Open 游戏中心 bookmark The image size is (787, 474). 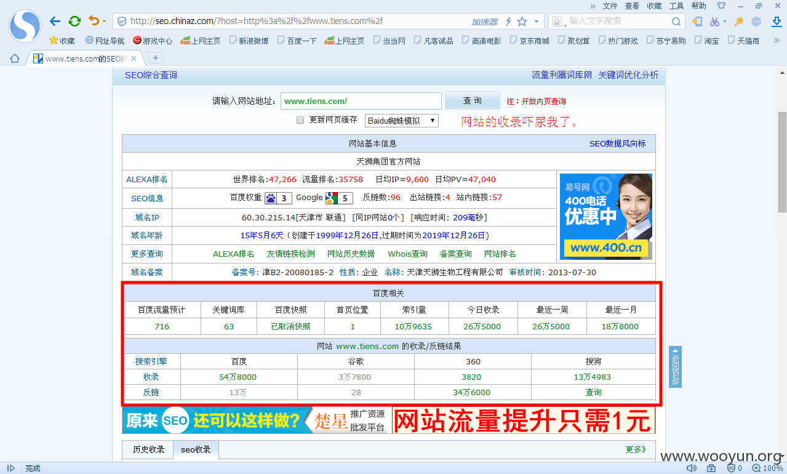[x=153, y=41]
